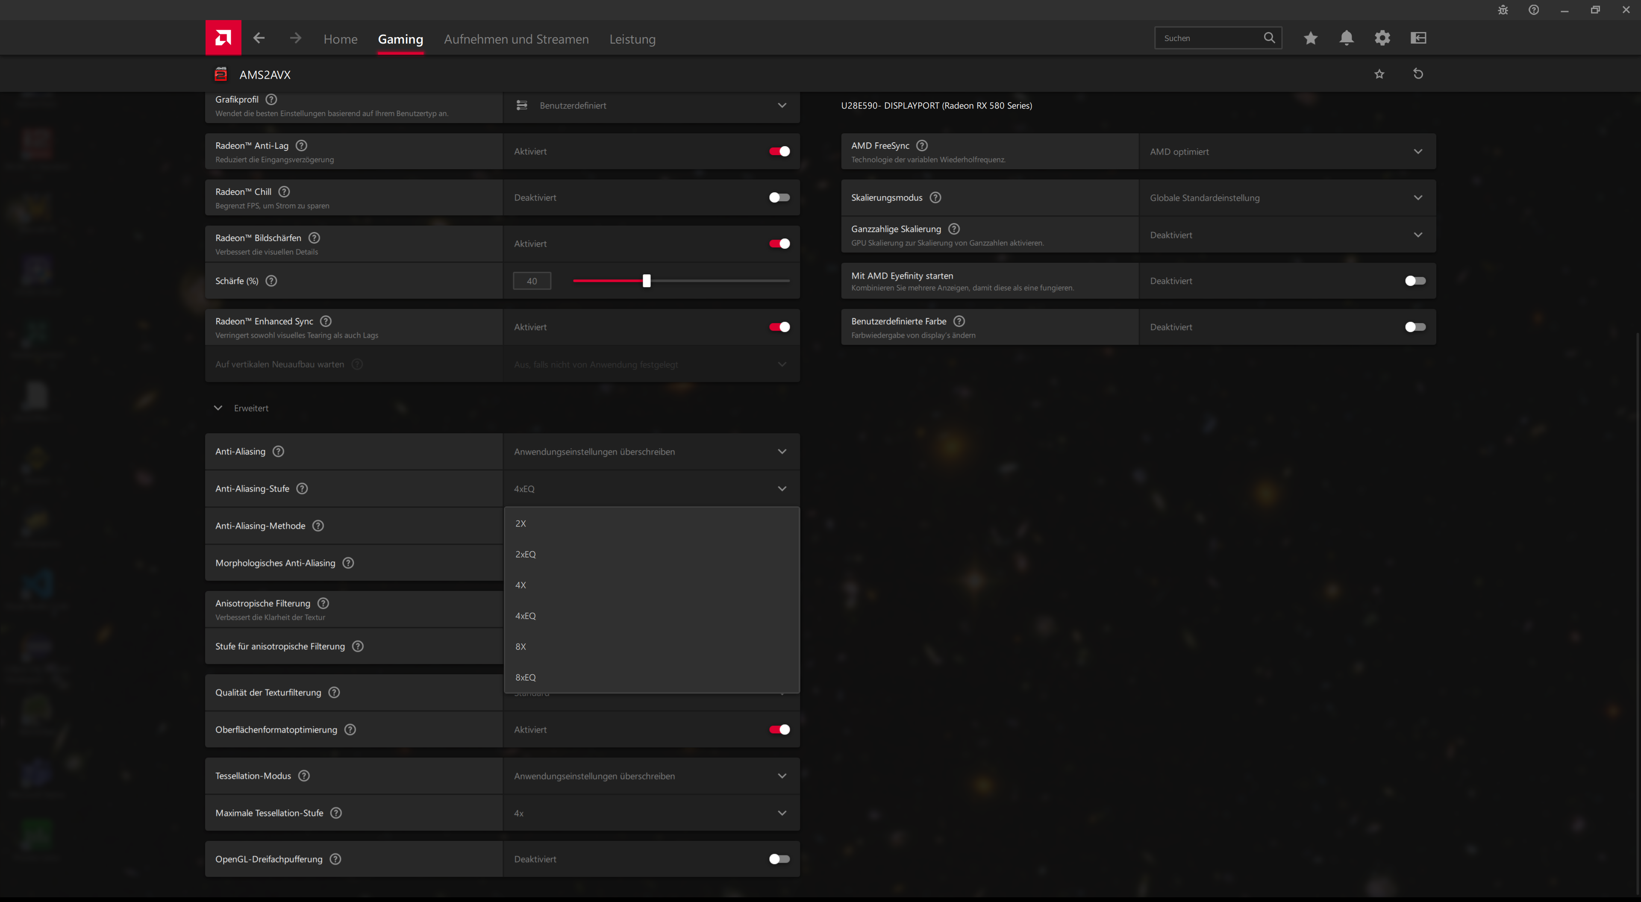Select 8xEQ anti-aliasing level
Screen dimensions: 1641x902
tap(652, 677)
